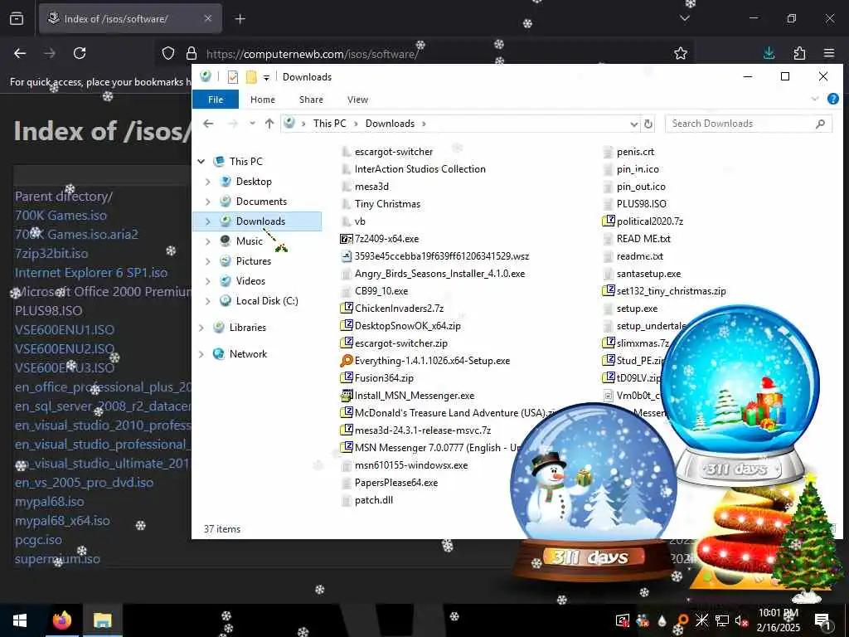Open the pcgc.iso link
This screenshot has height=637, width=849.
[38, 540]
